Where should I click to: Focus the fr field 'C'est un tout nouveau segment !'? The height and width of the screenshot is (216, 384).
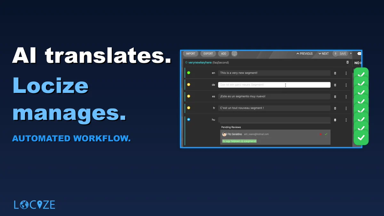pos(274,108)
